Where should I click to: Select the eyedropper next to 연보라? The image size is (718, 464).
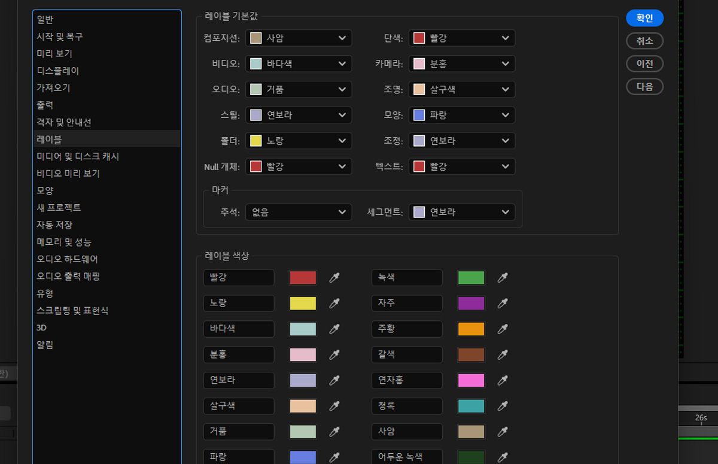pyautogui.click(x=334, y=380)
